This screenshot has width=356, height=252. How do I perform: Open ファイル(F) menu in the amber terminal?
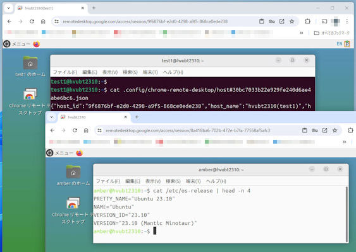point(108,181)
